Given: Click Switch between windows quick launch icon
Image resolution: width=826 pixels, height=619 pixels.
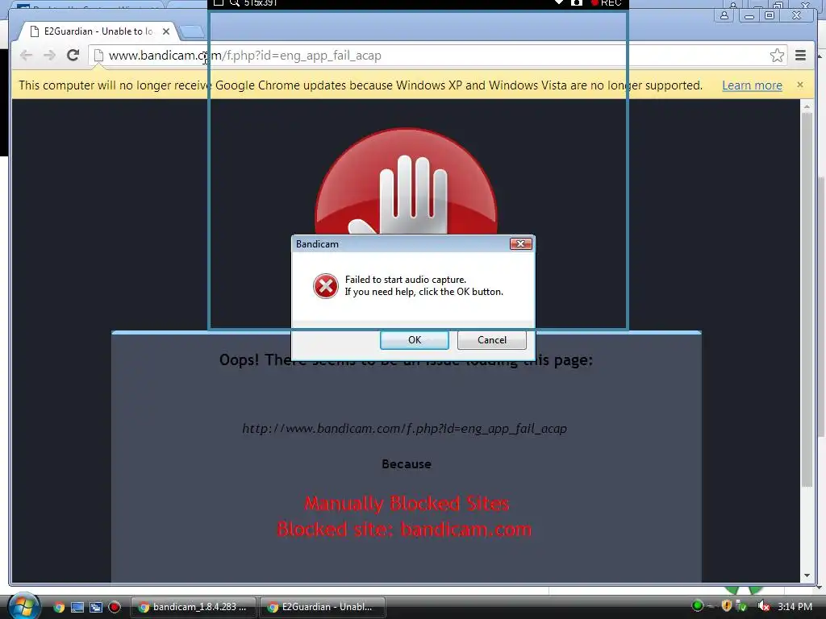Looking at the screenshot, I should (96, 607).
